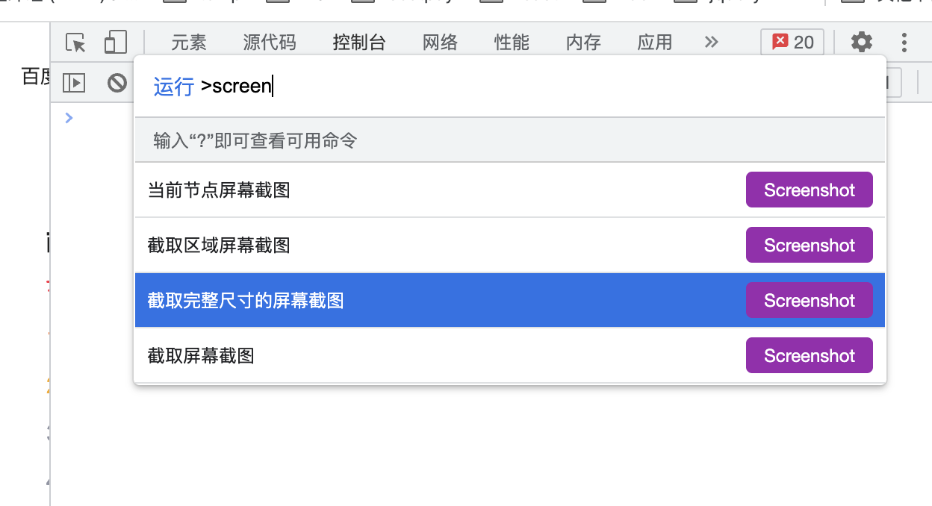This screenshot has width=932, height=506.
Task: Open the three-dot customize DevTools menu
Action: pos(904,43)
